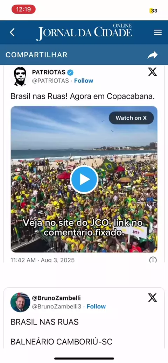The height and width of the screenshot is (363, 168).
Task: Open the X logo on the BrunoZambelli tweet
Action: pyautogui.click(x=153, y=298)
